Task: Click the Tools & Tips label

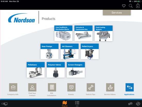Action: [90, 94]
